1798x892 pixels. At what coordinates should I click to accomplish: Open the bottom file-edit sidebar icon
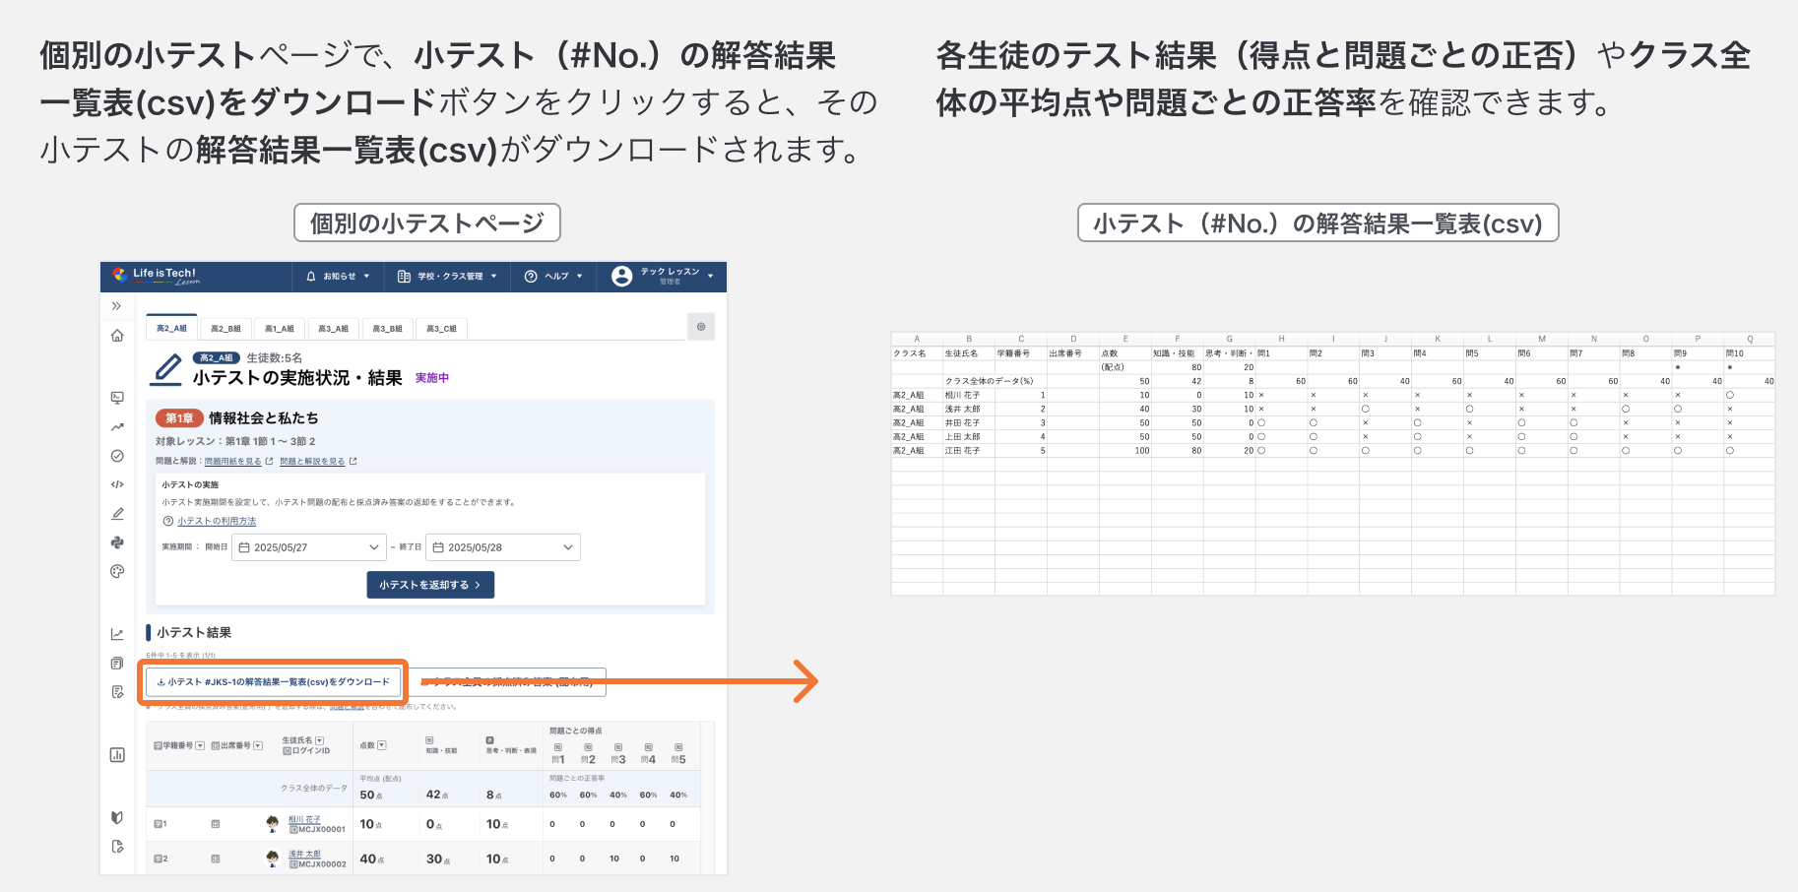tap(117, 847)
